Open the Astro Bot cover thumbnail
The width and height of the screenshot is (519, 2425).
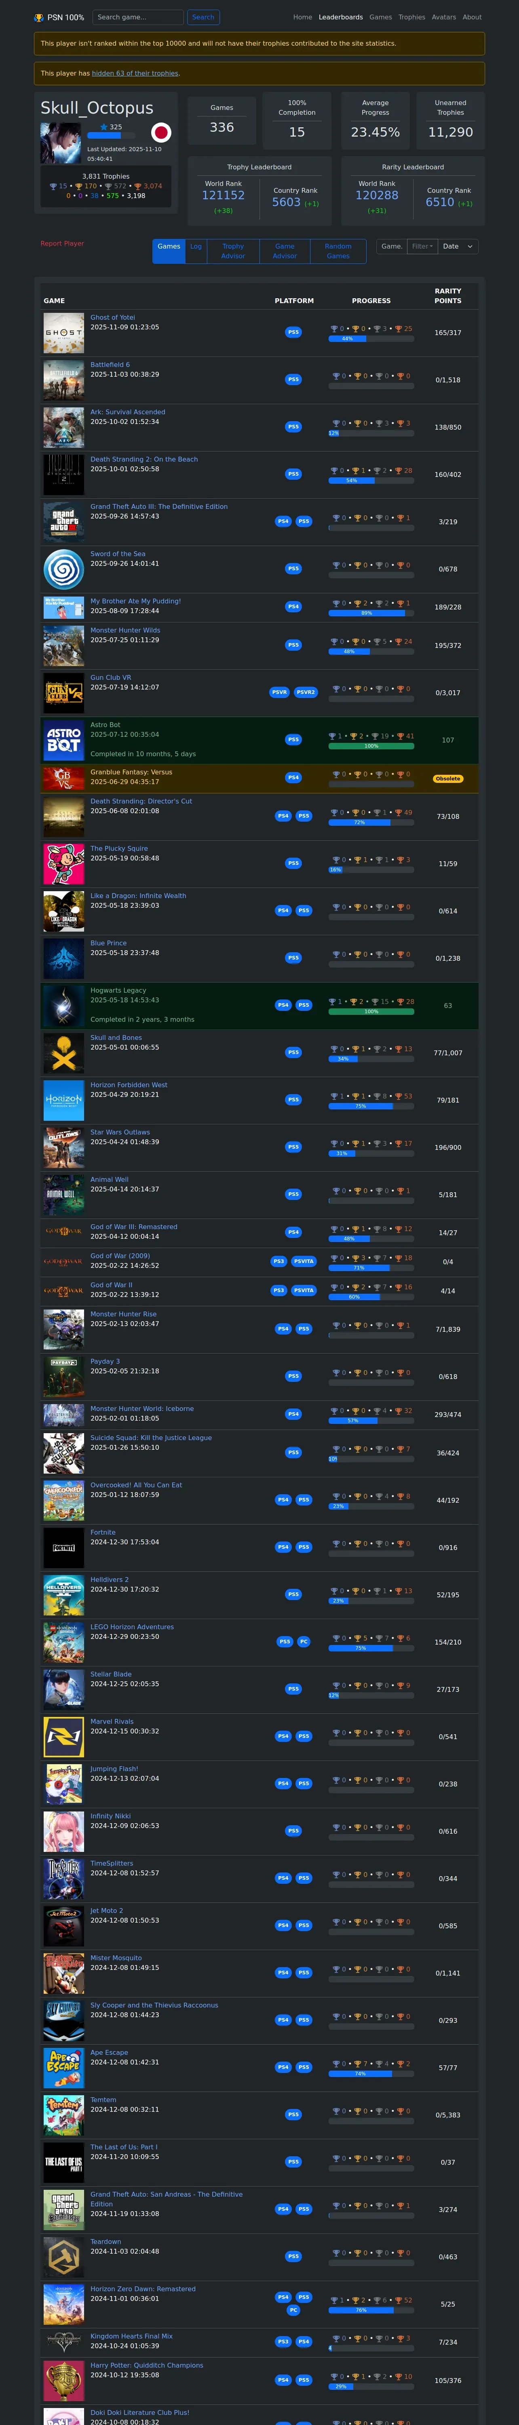click(64, 740)
